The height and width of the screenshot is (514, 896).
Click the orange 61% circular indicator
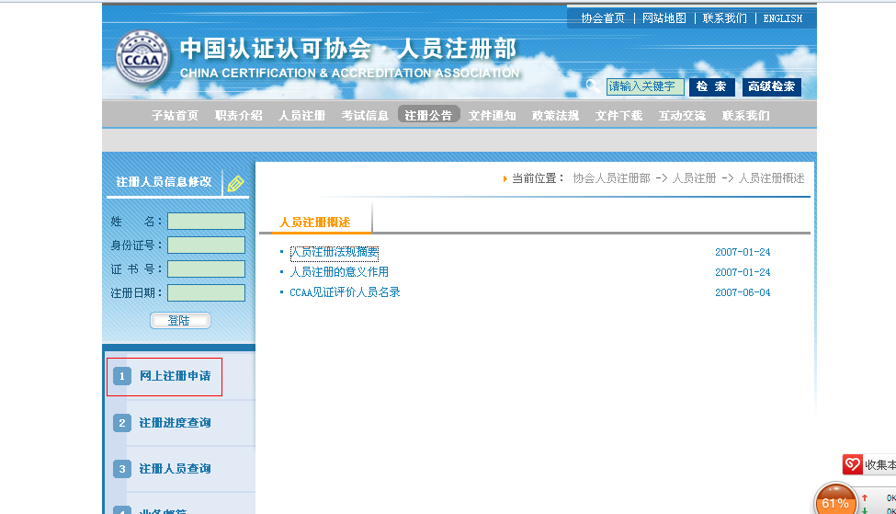(835, 500)
